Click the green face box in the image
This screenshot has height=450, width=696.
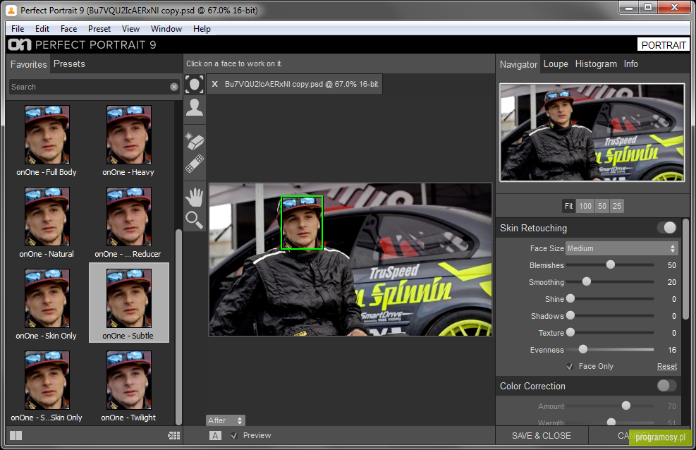[x=302, y=222]
